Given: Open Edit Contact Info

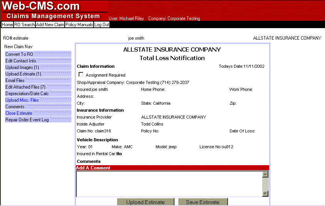Looking at the screenshot, I should pos(21,61).
